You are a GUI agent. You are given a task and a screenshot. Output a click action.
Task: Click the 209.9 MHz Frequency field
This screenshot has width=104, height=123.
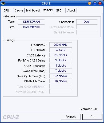tap(61, 45)
